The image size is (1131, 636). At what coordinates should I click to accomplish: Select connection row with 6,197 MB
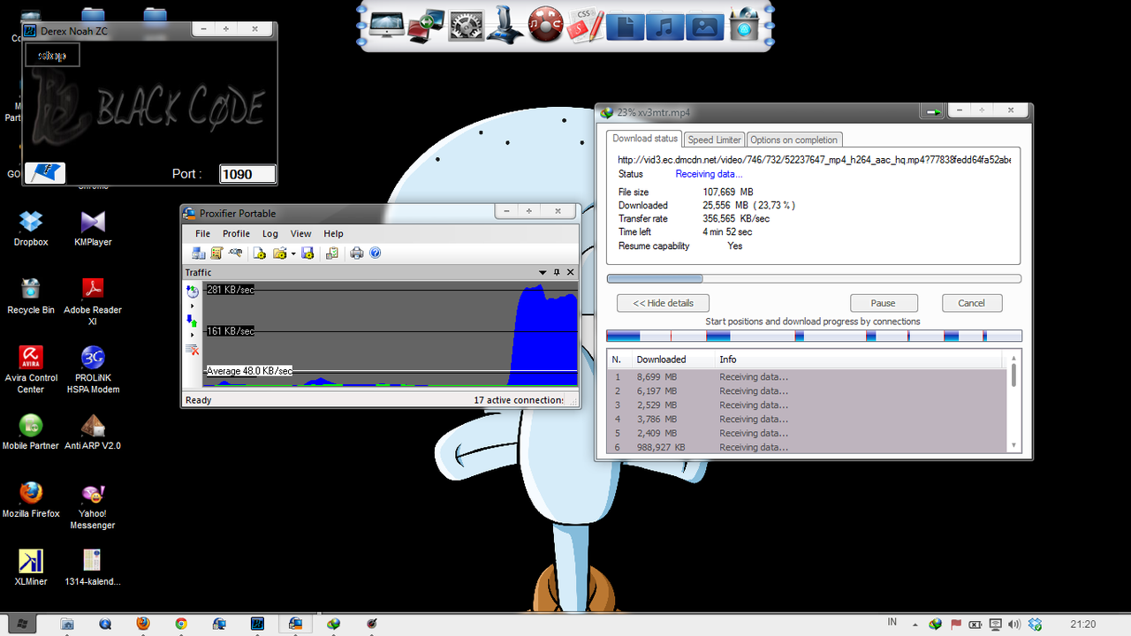[808, 390]
